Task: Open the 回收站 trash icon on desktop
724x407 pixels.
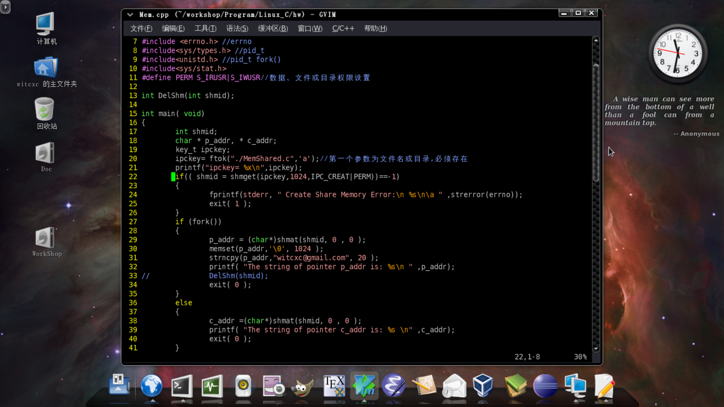Action: (45, 109)
